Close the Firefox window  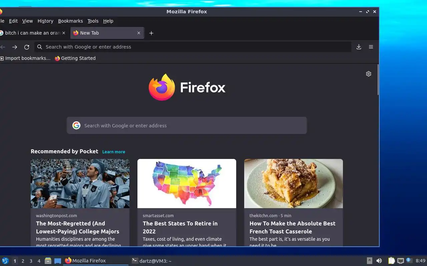(x=375, y=12)
